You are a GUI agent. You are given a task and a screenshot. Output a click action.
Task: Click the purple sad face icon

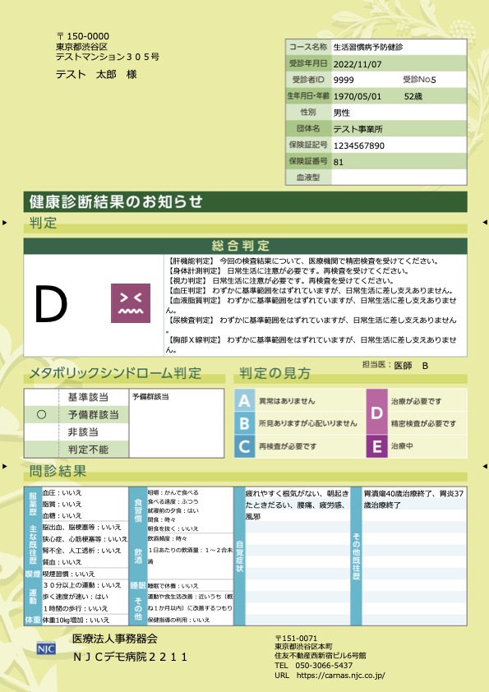(131, 303)
